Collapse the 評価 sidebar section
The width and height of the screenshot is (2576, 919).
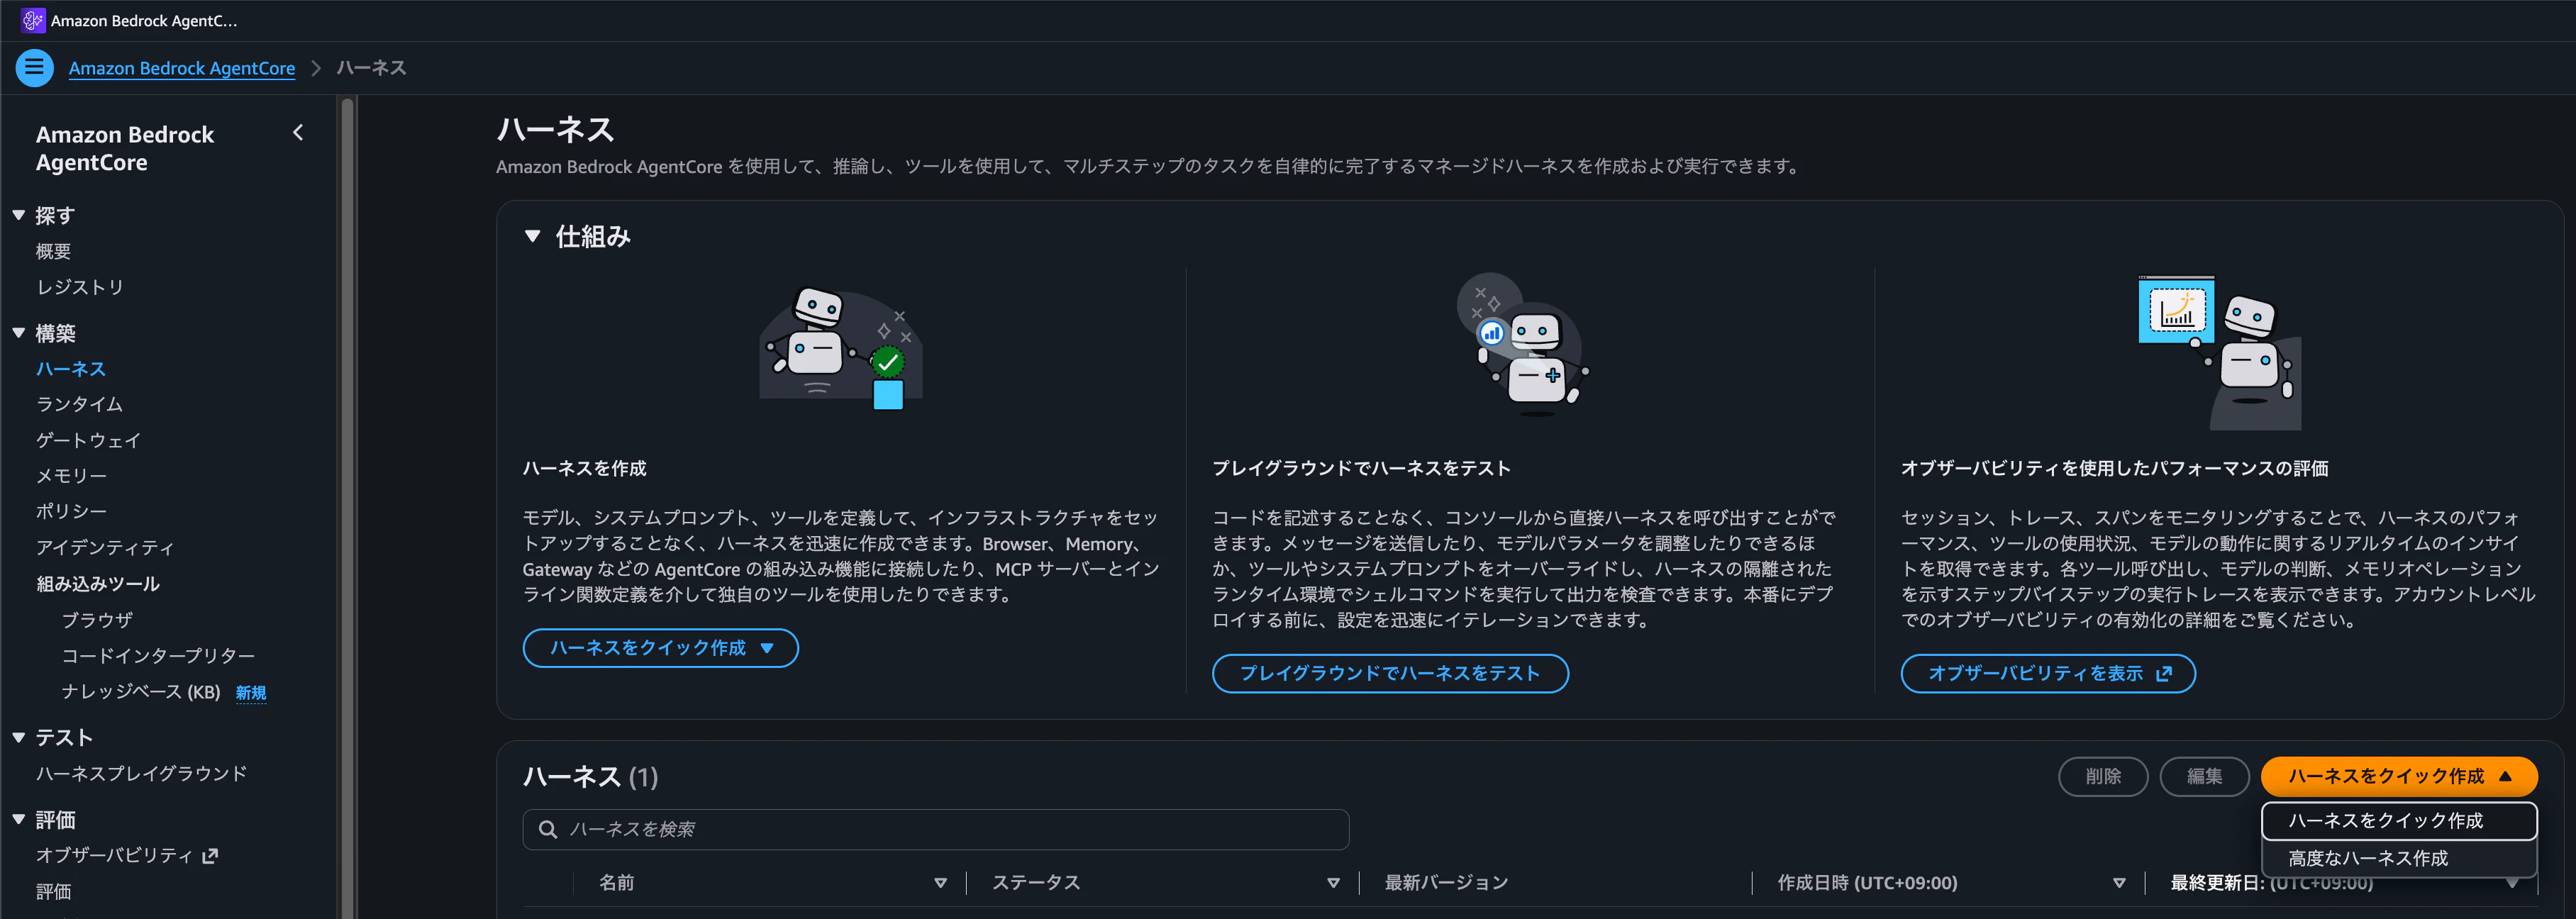pos(19,819)
